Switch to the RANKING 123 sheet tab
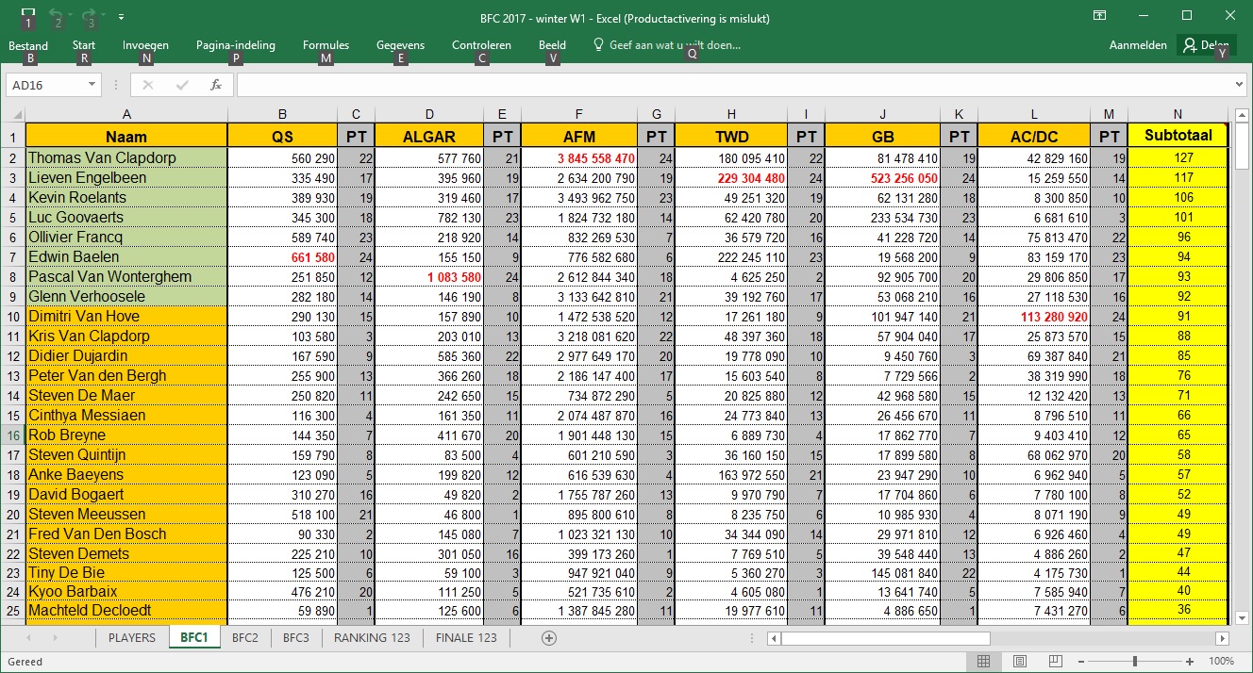This screenshot has width=1253, height=673. pos(372,638)
